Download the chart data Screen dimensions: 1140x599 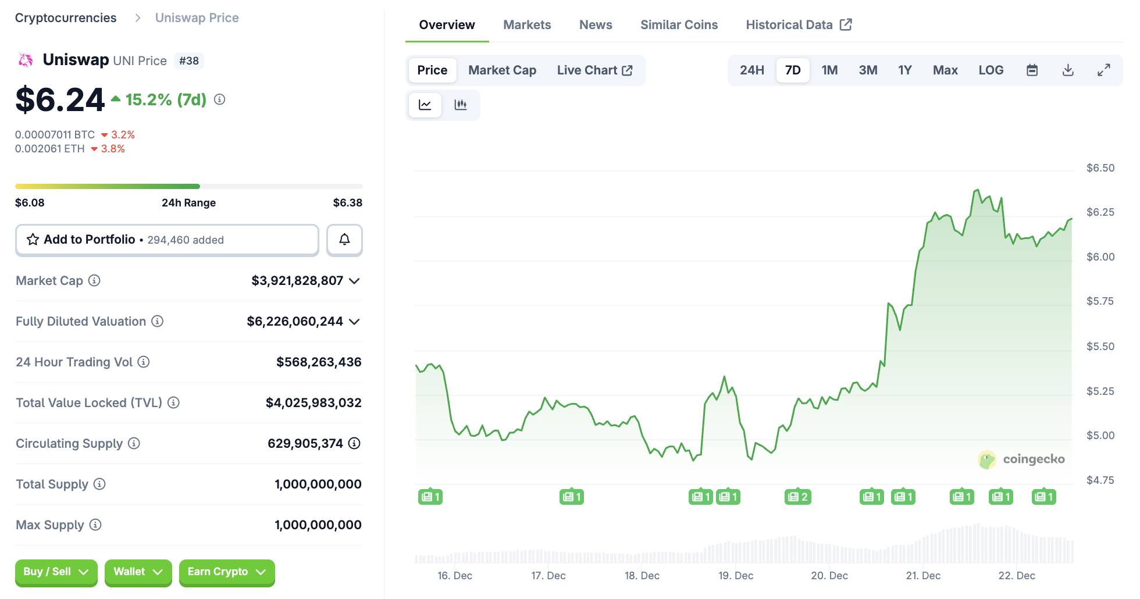(1068, 70)
